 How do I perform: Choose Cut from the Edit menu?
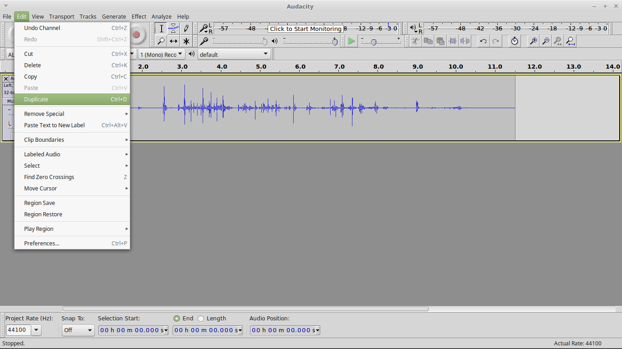tap(72, 54)
